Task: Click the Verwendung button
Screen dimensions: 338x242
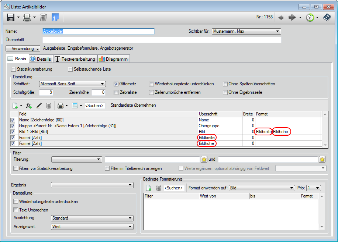Action: click(23, 48)
